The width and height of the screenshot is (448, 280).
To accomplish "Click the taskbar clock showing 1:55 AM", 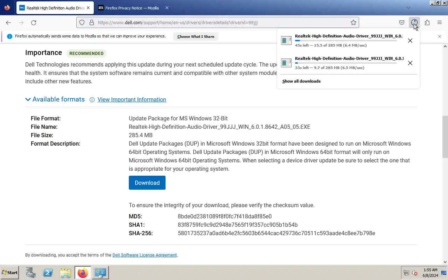I will 430,273.
